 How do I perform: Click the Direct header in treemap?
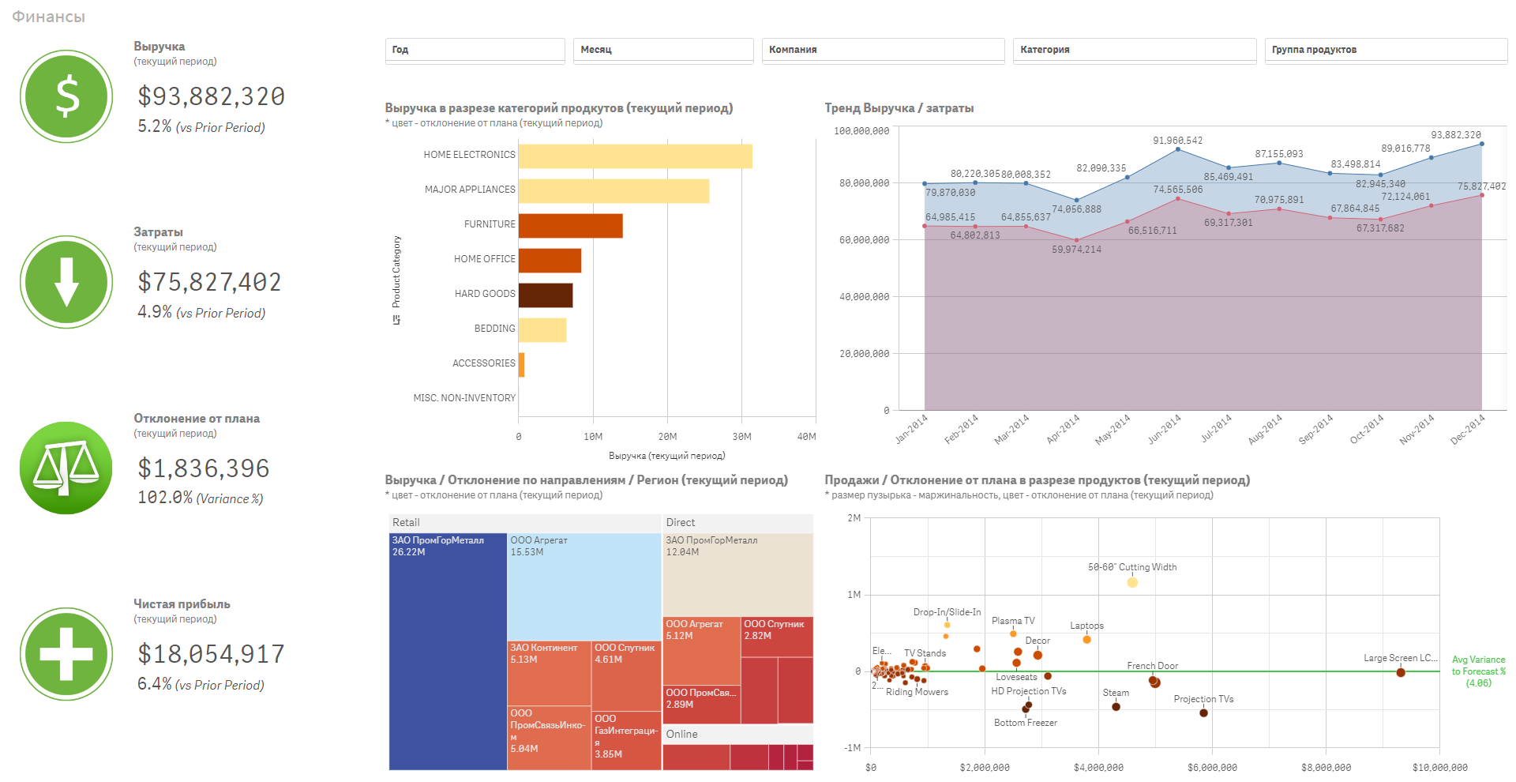pyautogui.click(x=737, y=523)
